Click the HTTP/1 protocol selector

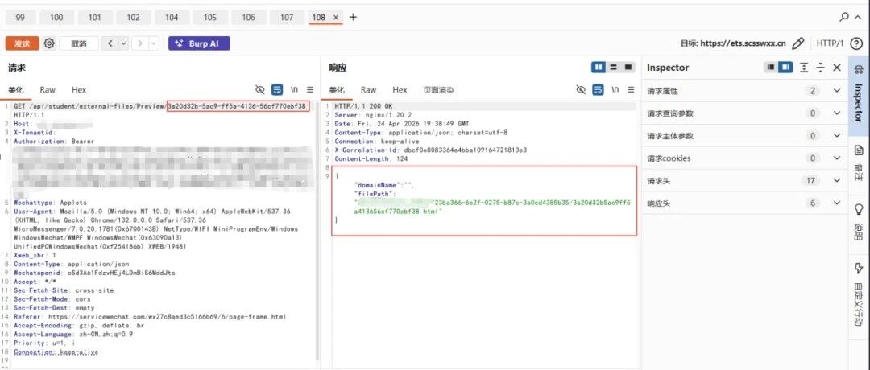(x=830, y=43)
